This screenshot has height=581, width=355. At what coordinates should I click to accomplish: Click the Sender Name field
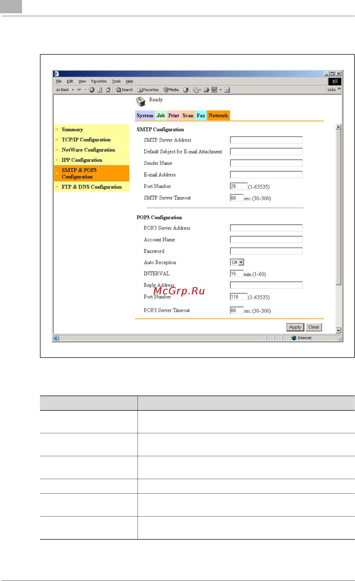click(266, 163)
